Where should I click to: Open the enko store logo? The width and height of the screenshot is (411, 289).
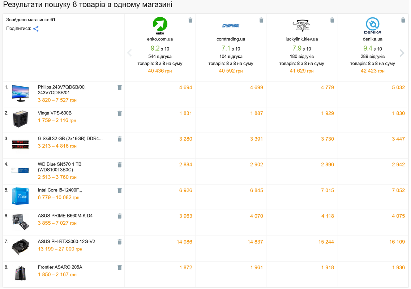click(x=160, y=26)
